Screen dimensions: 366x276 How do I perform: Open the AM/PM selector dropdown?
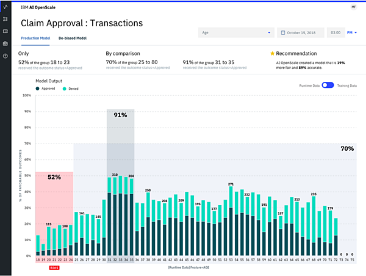click(x=353, y=32)
